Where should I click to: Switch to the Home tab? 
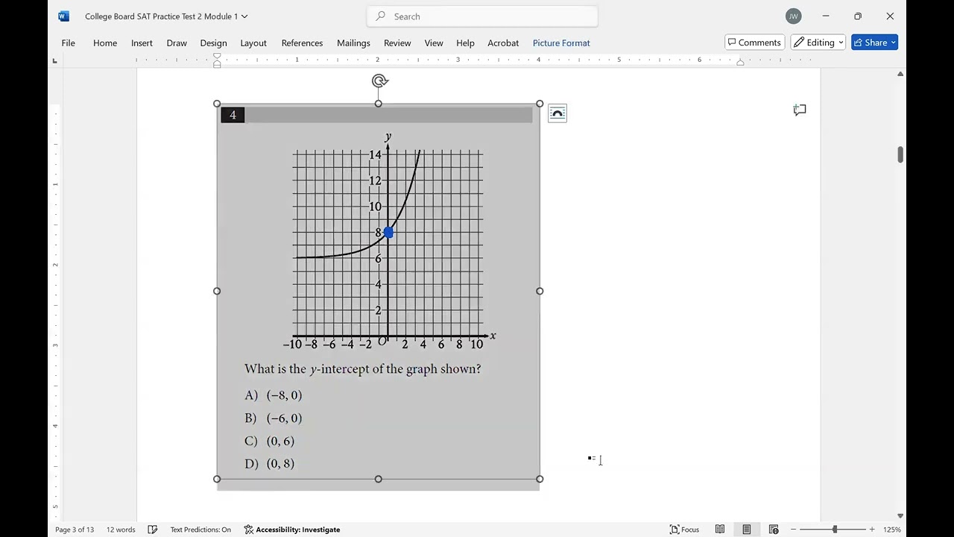pyautogui.click(x=105, y=43)
